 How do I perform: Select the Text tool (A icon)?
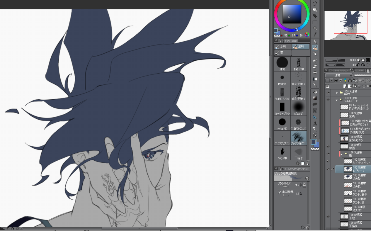pyautogui.click(x=315, y=123)
